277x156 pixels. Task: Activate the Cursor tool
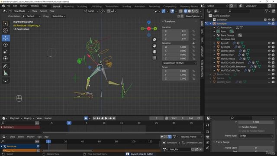[x=6, y=30]
